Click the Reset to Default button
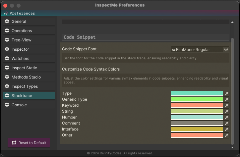Screen dimensions: 240x157 [x=29, y=143]
